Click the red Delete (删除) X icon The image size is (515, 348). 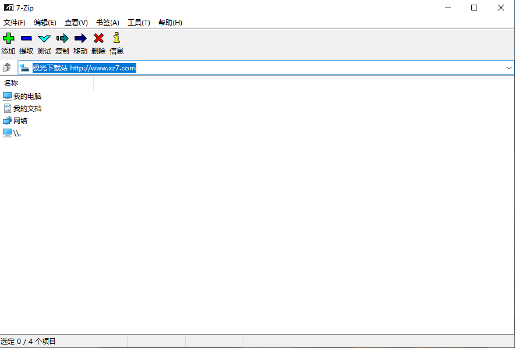click(x=98, y=38)
